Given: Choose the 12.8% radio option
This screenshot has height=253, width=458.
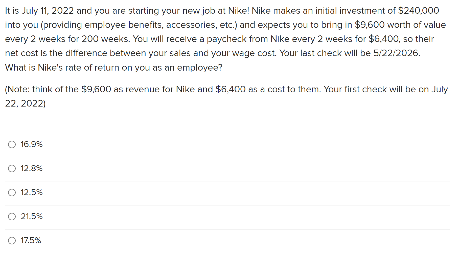Looking at the screenshot, I should tap(12, 168).
